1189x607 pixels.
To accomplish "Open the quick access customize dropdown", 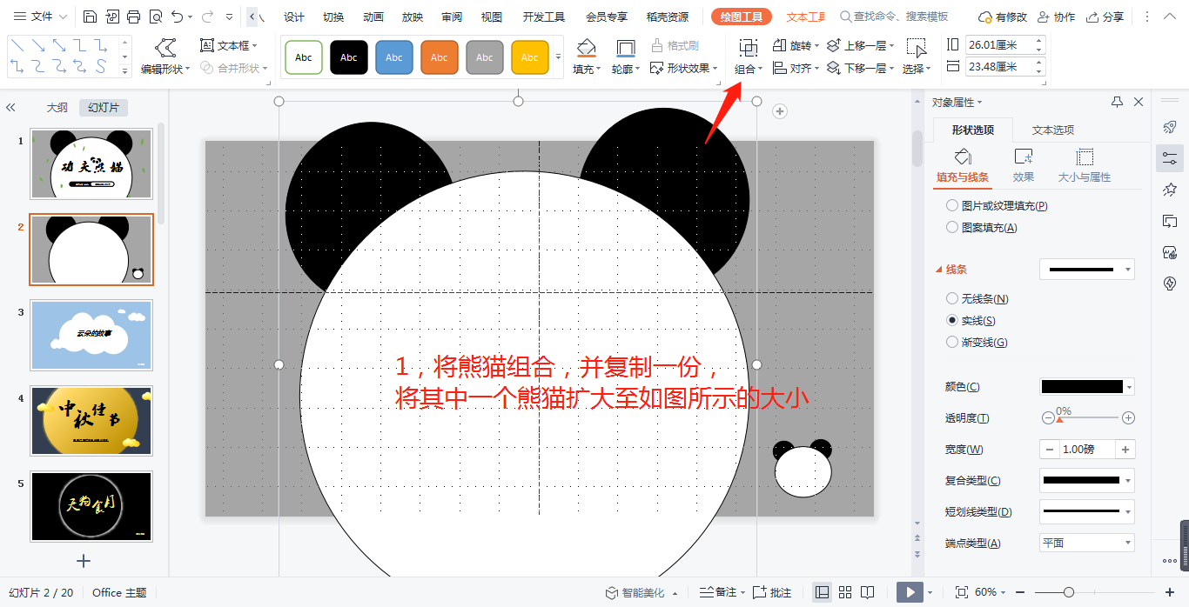I will (229, 17).
